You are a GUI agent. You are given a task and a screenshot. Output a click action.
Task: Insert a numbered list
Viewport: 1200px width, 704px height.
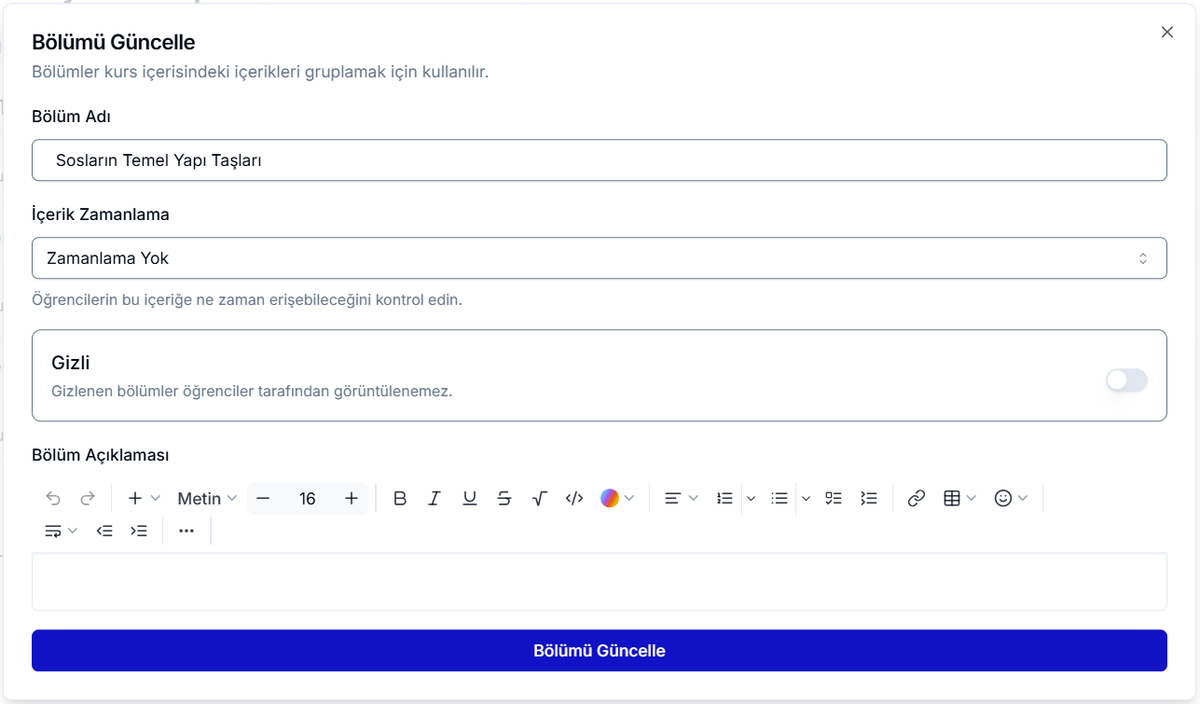(724, 499)
